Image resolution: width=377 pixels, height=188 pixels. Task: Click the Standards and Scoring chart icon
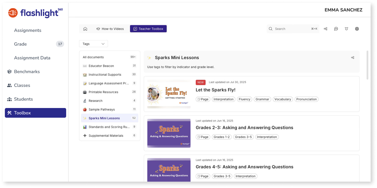click(85, 127)
